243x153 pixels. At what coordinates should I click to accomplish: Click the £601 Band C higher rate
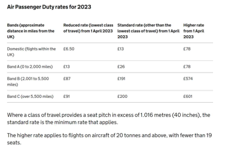(x=188, y=96)
